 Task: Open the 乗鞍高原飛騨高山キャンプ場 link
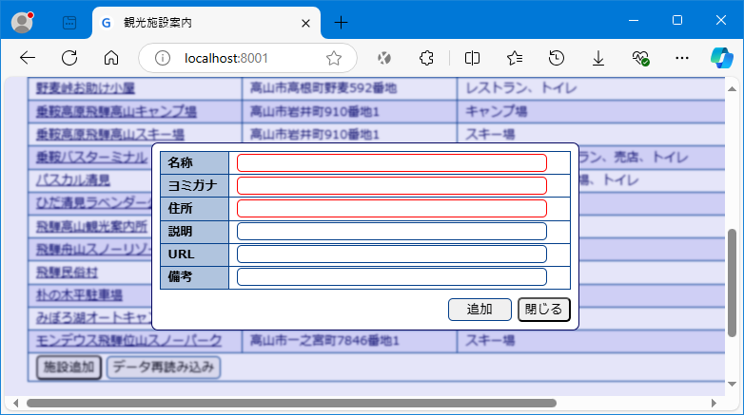pos(116,111)
